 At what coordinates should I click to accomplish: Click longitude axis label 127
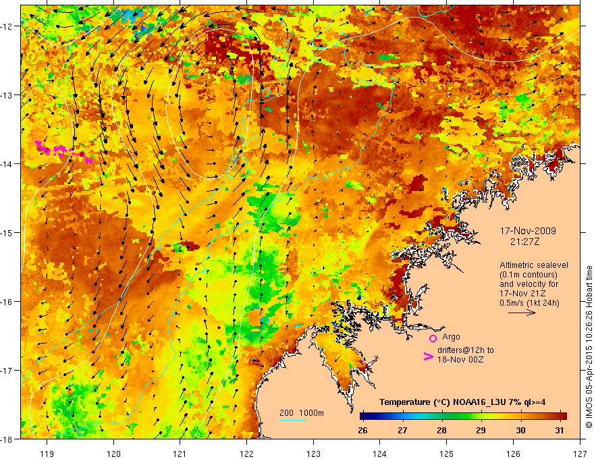[580, 454]
